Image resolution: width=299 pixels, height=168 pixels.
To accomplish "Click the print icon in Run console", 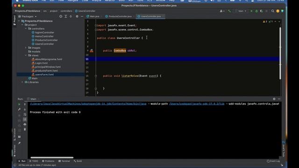I will coord(25,125).
